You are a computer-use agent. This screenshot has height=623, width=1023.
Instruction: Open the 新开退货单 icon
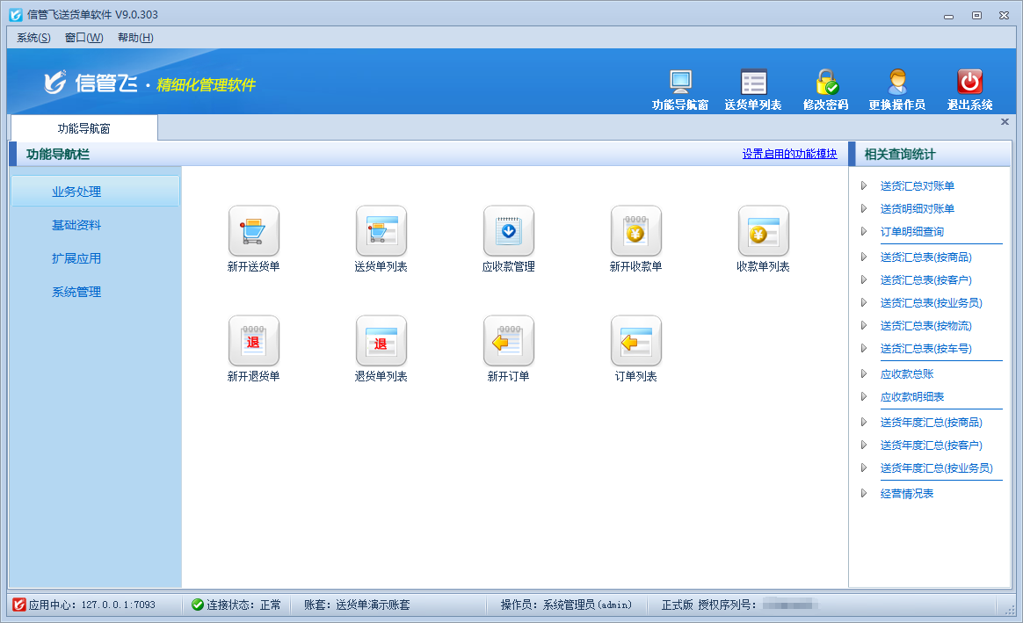254,341
